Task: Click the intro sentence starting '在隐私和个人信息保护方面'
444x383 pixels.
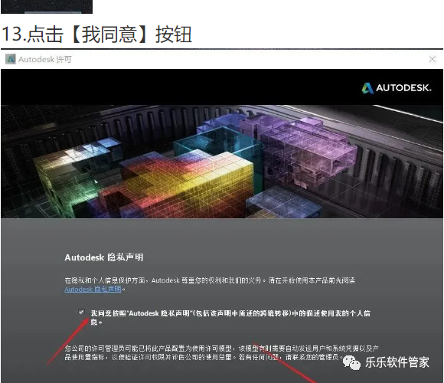Action: pos(210,285)
